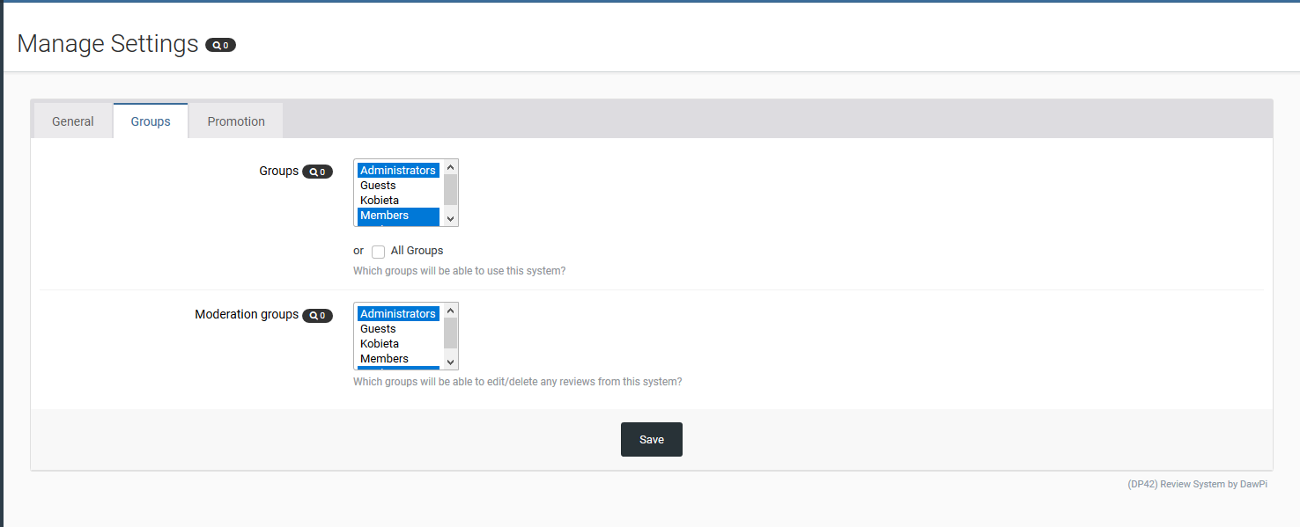
Task: Click scroll-down arrow in Moderation groups list
Action: [x=450, y=362]
